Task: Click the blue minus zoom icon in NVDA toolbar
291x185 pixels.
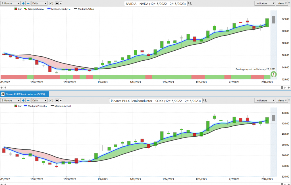Action: (28, 3)
